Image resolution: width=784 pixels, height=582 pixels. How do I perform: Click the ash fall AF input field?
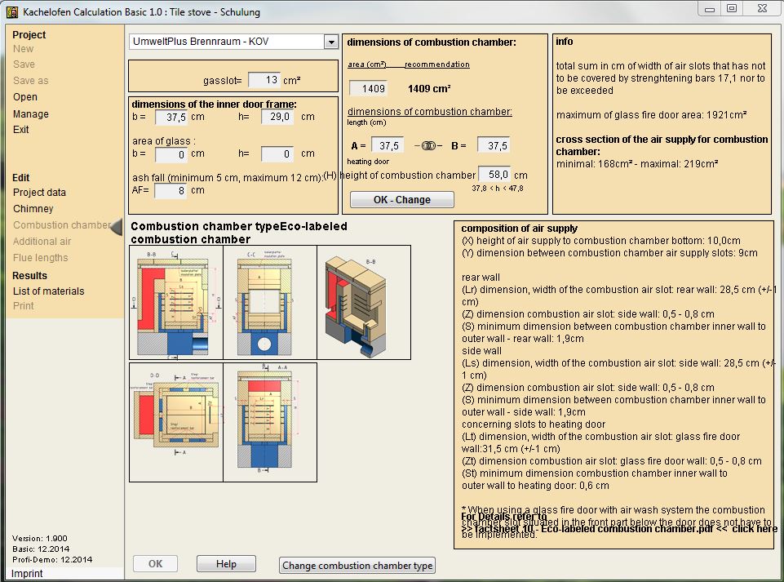pos(170,190)
